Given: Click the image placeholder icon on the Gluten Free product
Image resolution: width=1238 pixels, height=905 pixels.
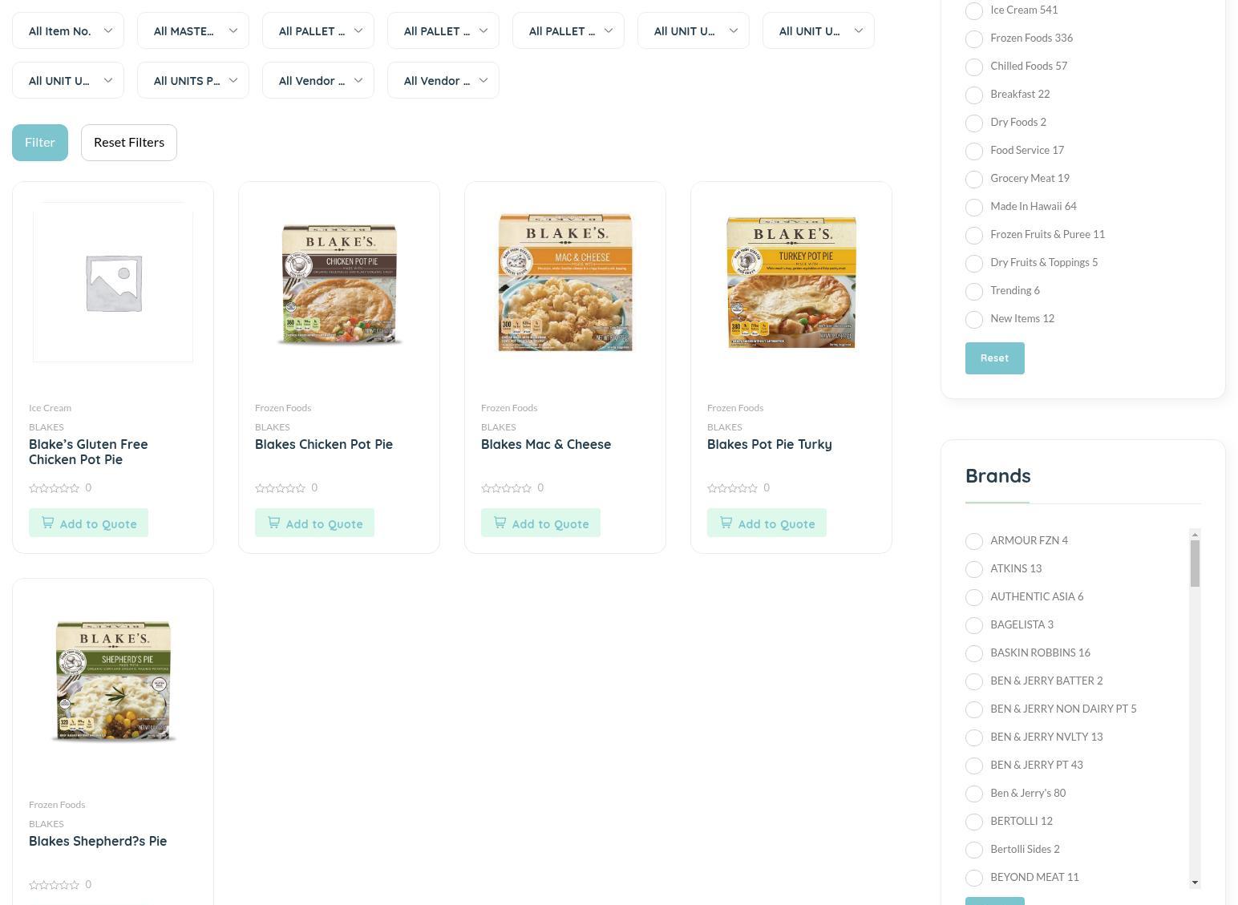Looking at the screenshot, I should click(112, 282).
